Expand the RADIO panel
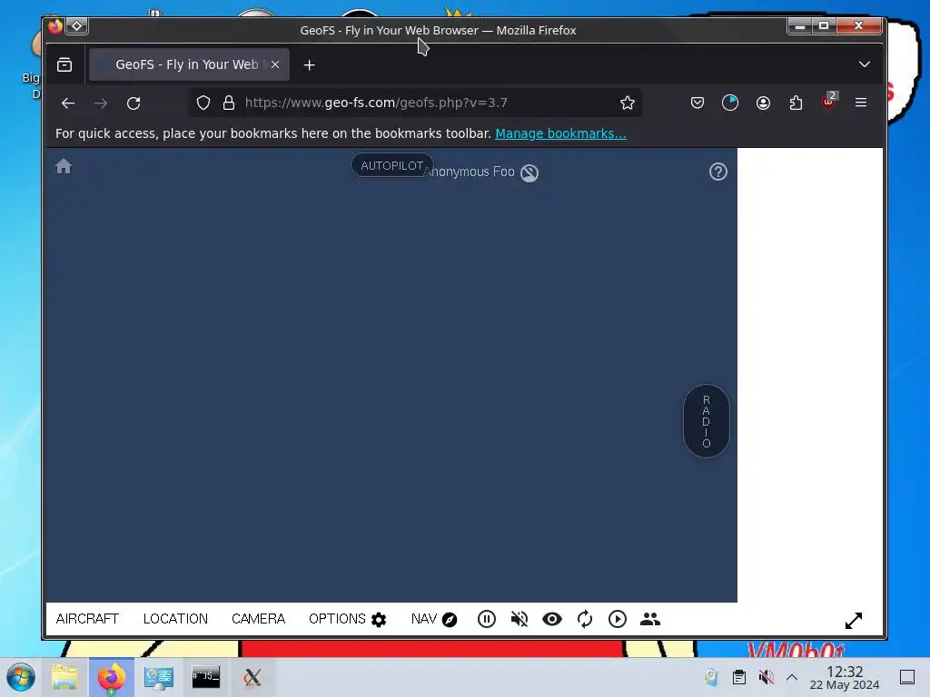The image size is (930, 697). point(706,421)
